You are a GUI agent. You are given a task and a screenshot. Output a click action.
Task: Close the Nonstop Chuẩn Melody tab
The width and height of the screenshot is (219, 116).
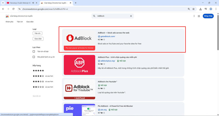pyautogui.click(x=37, y=3)
